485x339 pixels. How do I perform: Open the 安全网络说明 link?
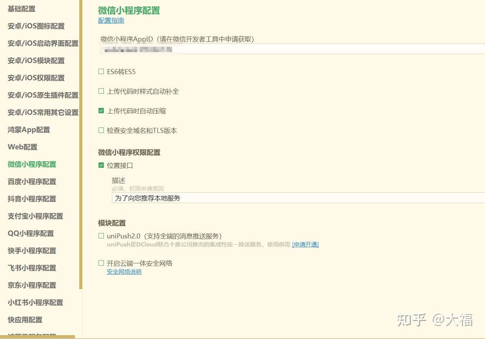(124, 272)
